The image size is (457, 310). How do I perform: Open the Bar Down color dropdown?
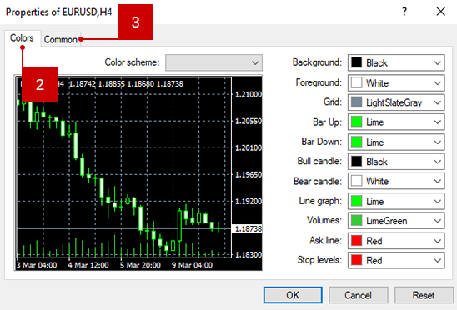pyautogui.click(x=396, y=142)
